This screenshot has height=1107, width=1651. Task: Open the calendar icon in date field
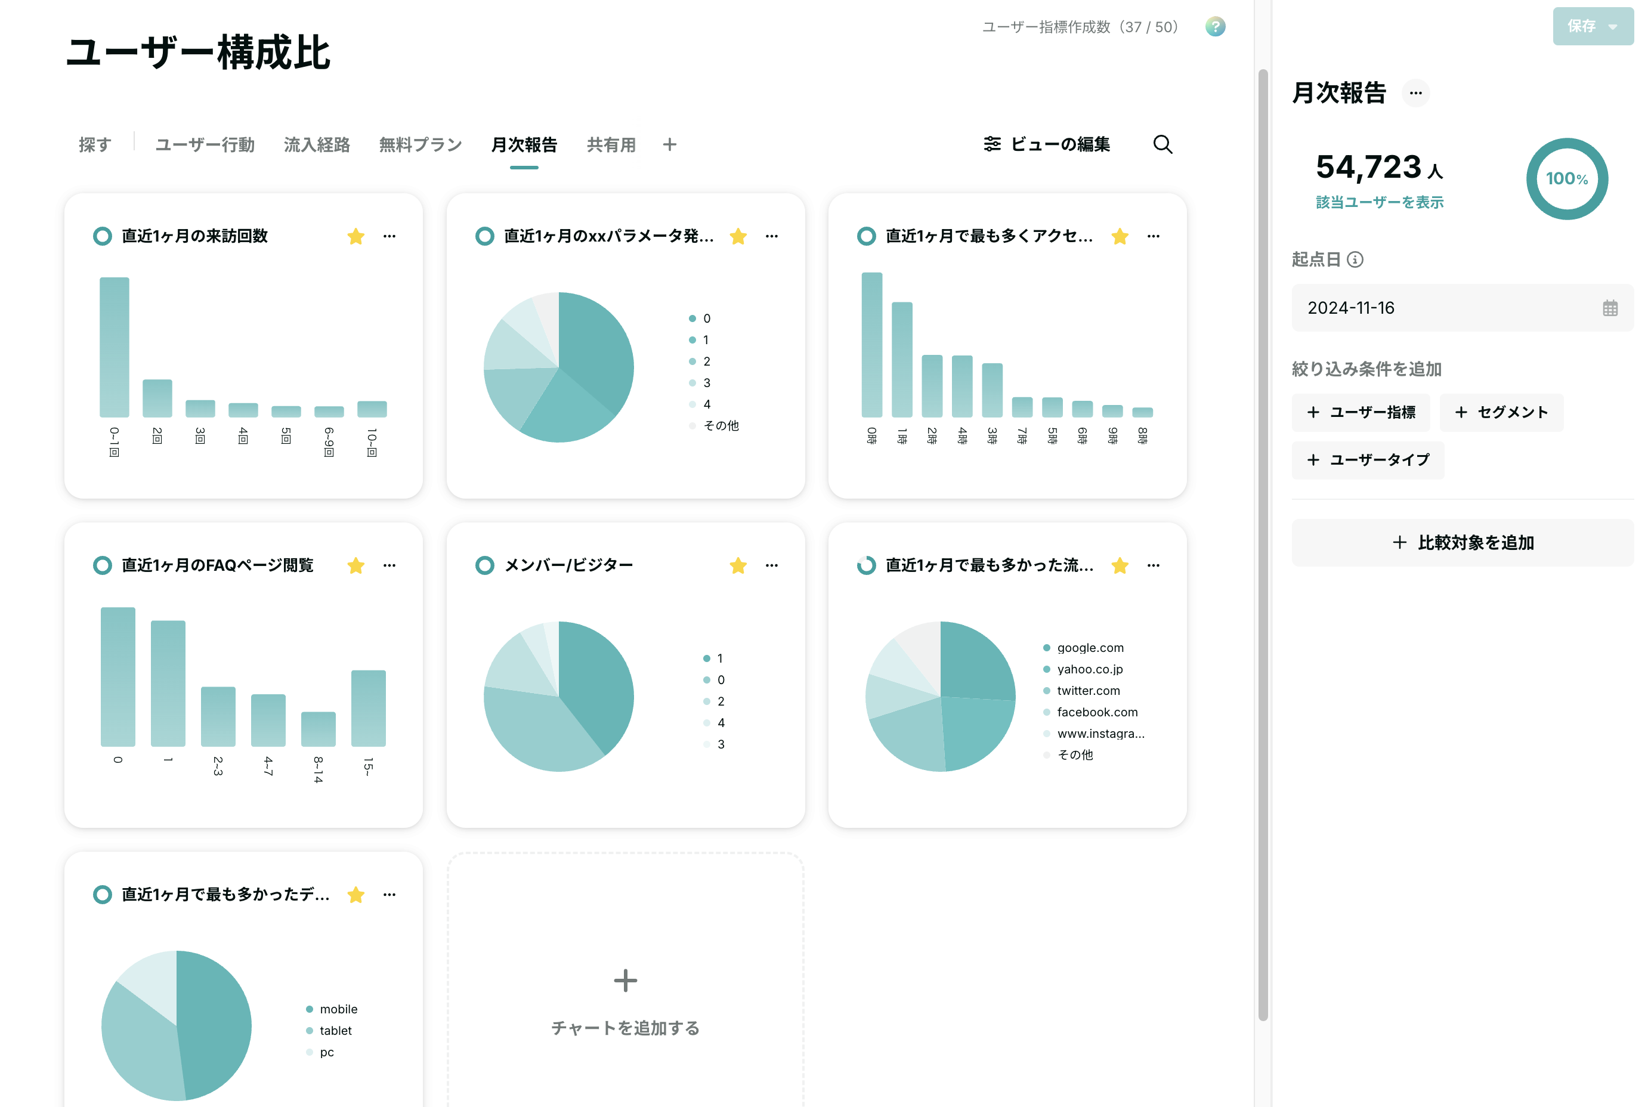(x=1609, y=308)
